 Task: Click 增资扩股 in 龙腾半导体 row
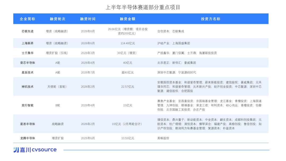58,138
